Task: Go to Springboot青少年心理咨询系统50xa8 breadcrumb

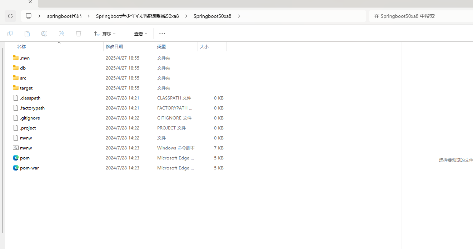Action: [138, 16]
